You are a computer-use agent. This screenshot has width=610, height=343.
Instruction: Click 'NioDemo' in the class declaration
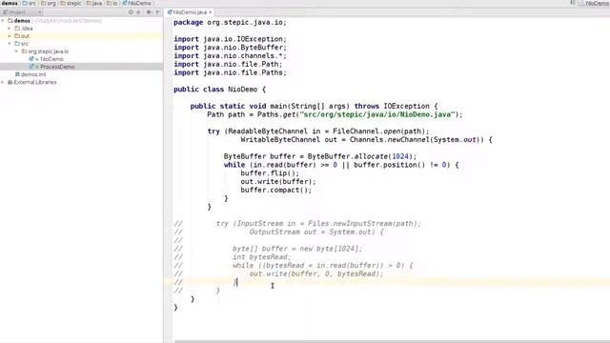pos(243,90)
